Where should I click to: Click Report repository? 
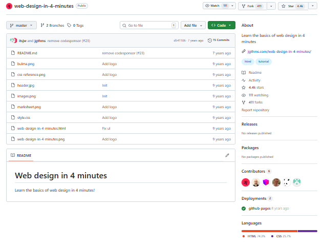click(x=255, y=110)
